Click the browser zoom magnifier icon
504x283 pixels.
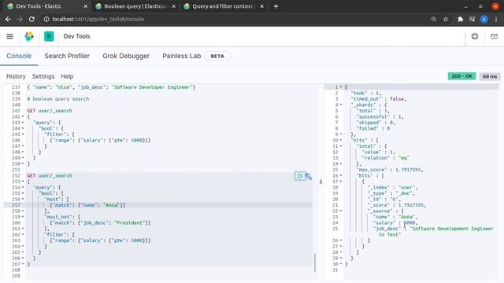pos(434,19)
